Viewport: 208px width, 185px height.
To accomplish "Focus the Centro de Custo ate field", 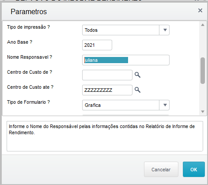I will tap(107, 90).
